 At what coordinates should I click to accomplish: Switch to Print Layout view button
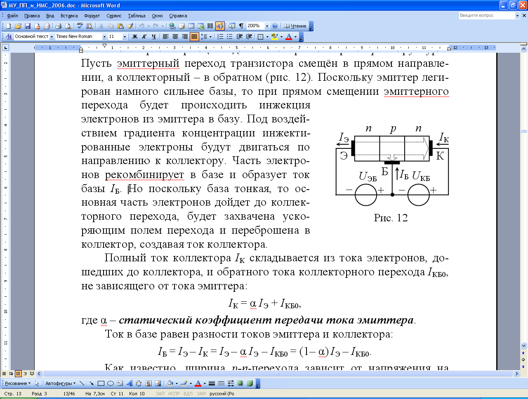[18, 374]
